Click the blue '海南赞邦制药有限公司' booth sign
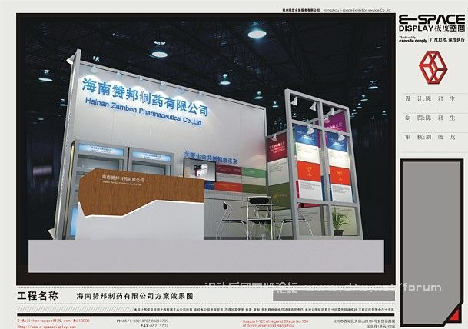This screenshot has width=468, height=329. 145,96
